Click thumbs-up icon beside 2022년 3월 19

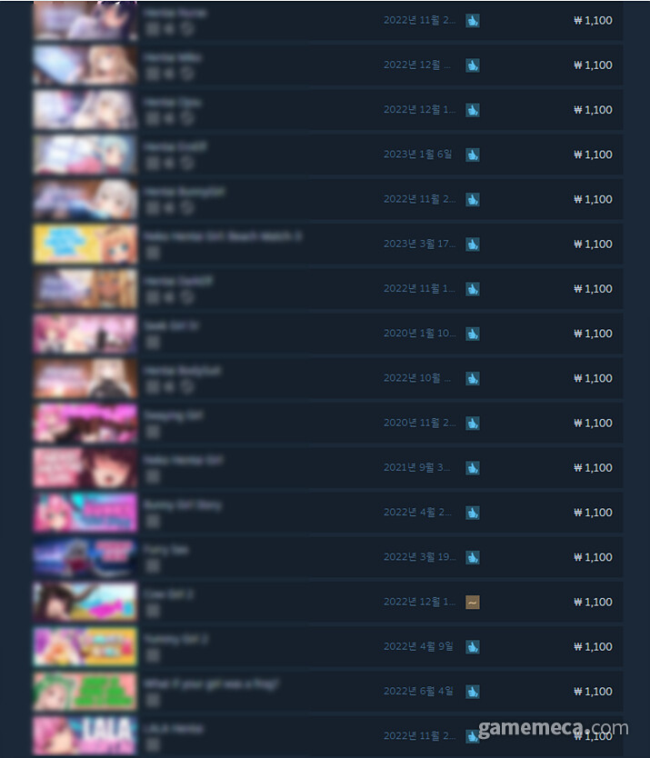click(x=472, y=557)
